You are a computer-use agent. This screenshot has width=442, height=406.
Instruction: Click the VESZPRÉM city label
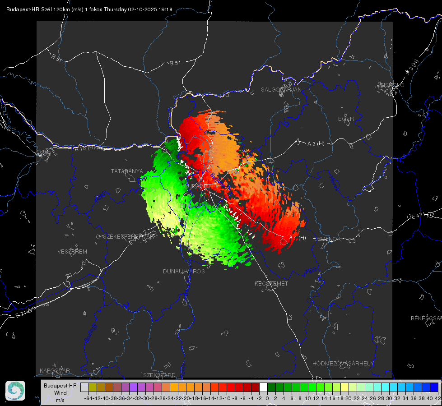[72, 251]
